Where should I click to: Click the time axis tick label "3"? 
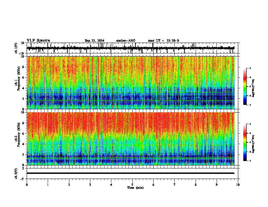tap(90, 185)
